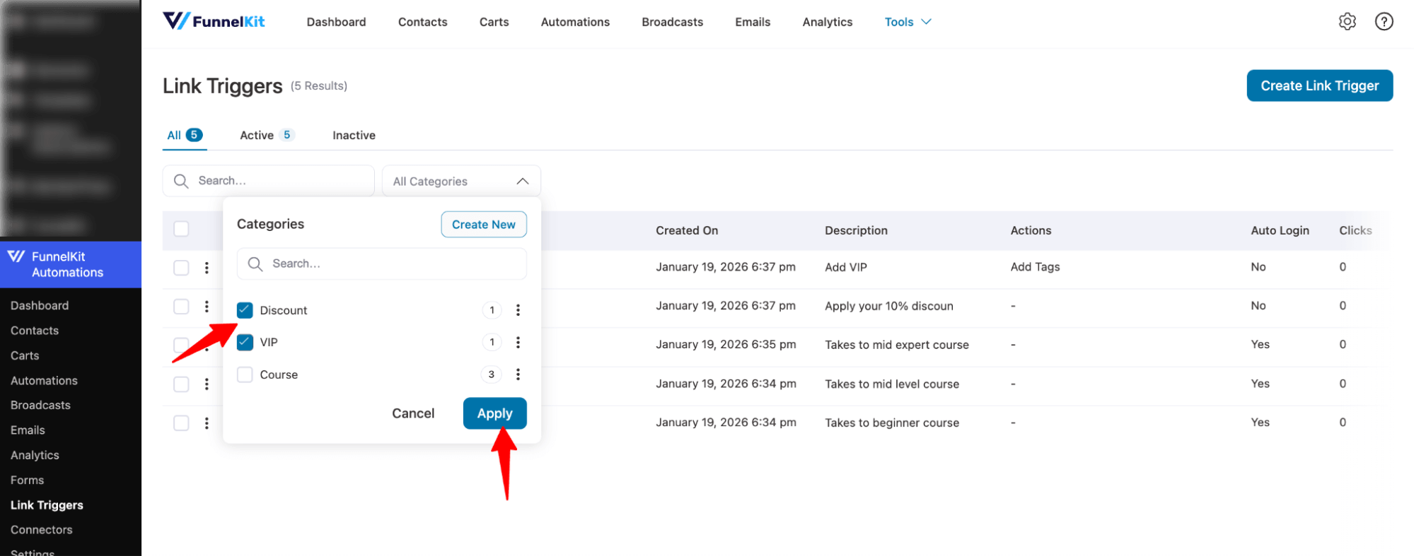
Task: Open the help question mark icon
Action: click(1384, 22)
